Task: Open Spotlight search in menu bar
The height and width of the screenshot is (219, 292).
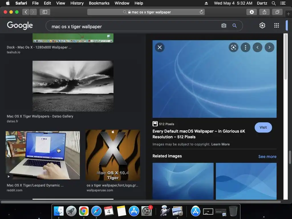Action: pos(273,3)
